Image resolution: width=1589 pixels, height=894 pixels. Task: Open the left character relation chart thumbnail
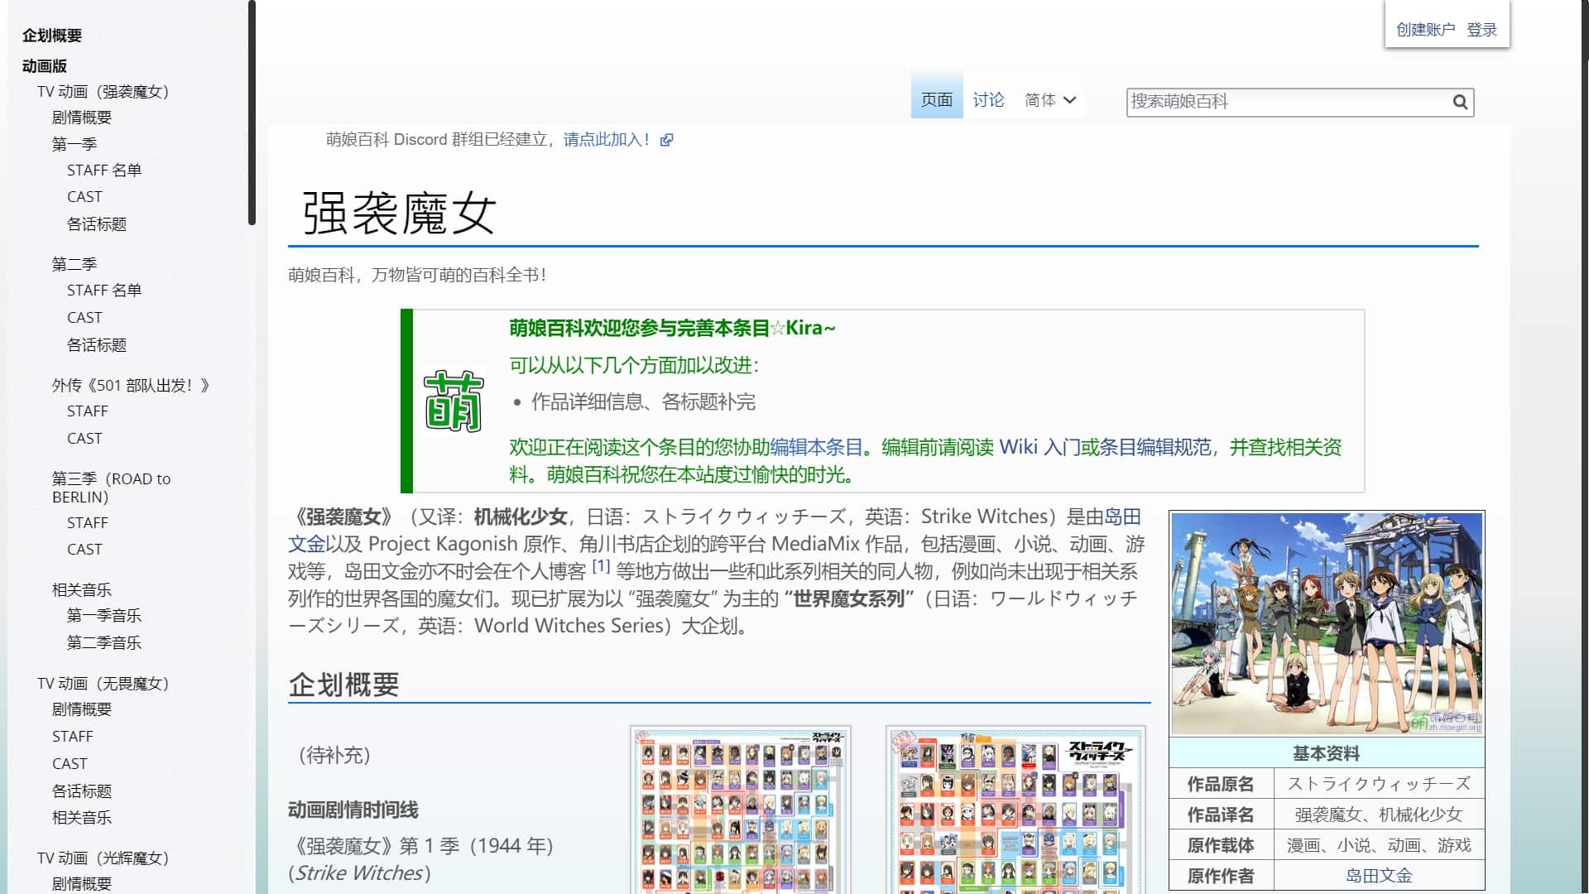coord(741,811)
